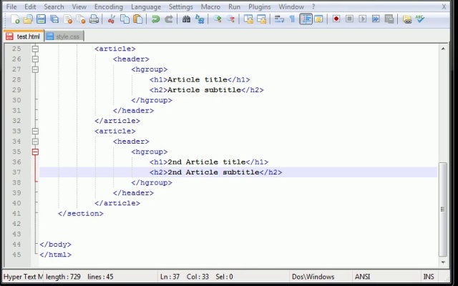The width and height of the screenshot is (458, 286).
Task: Zoom in on the editor text
Action: [217, 19]
